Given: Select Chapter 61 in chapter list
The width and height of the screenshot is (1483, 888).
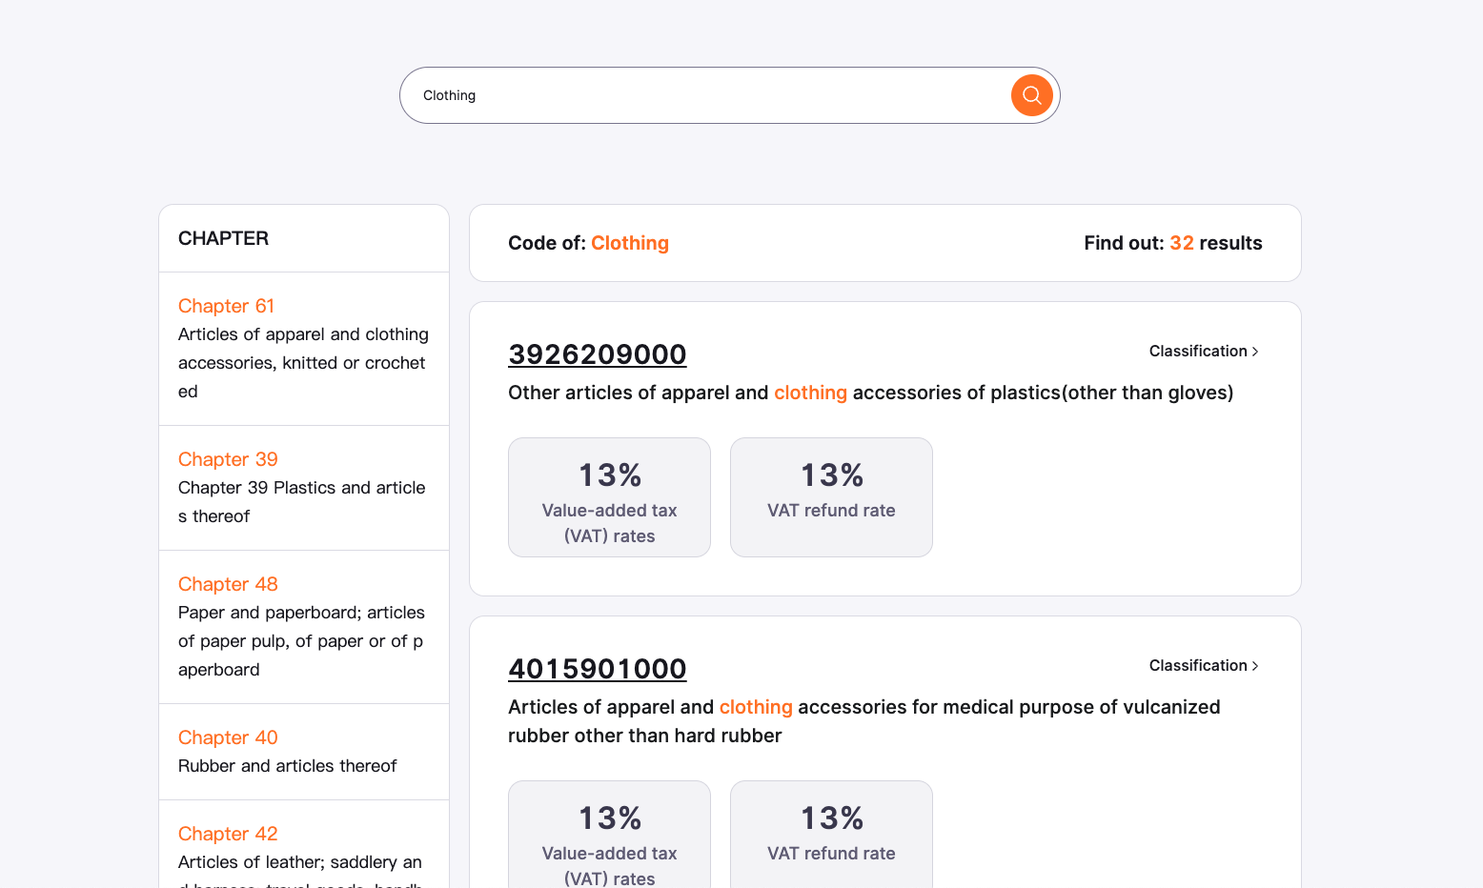Looking at the screenshot, I should (226, 306).
